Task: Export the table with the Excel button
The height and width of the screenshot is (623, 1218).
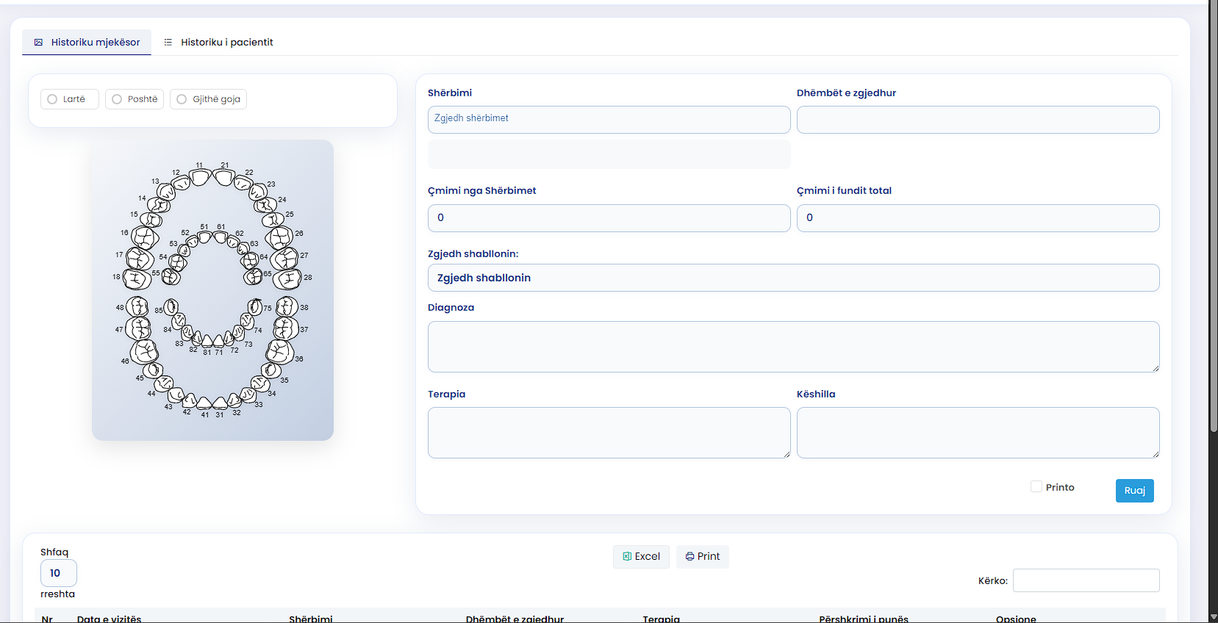Action: tap(641, 557)
